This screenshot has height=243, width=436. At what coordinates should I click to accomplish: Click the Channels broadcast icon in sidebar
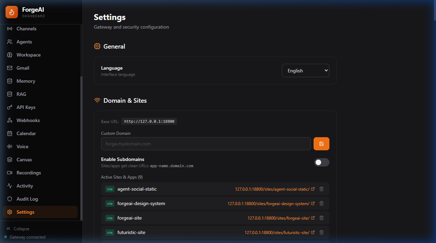point(10,29)
